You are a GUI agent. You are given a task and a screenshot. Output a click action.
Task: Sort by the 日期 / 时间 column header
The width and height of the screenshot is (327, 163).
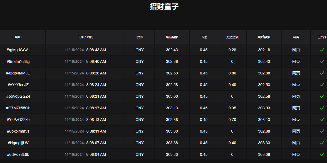(85, 37)
